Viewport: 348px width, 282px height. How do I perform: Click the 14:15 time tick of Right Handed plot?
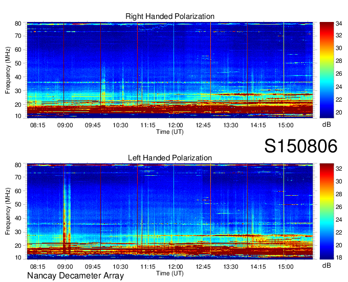[x=258, y=125]
